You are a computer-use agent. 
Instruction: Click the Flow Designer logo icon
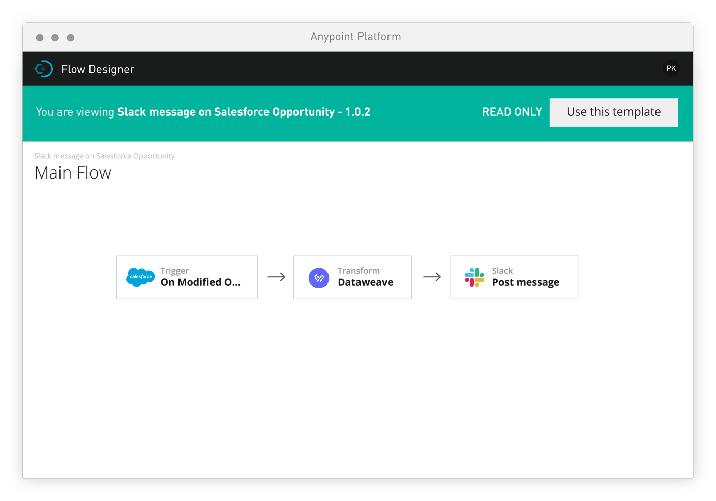(x=44, y=69)
